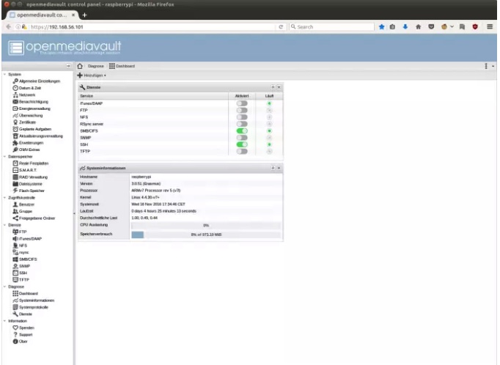Open Dashboard under Diagnose in sidebar
This screenshot has width=500, height=365.
25,294
